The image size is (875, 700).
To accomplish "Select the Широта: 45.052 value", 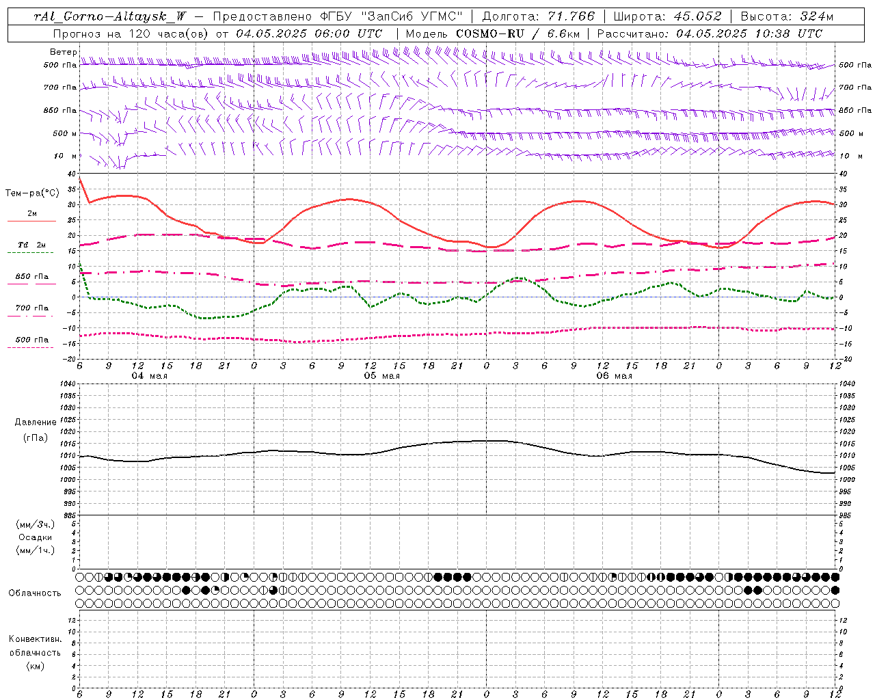I will click(x=667, y=16).
